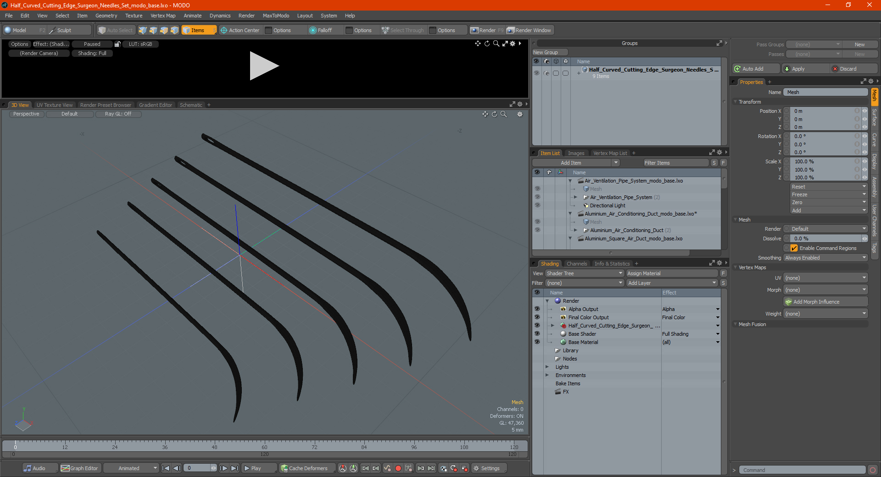
Task: Maximize the Groups panel
Action: (719, 43)
